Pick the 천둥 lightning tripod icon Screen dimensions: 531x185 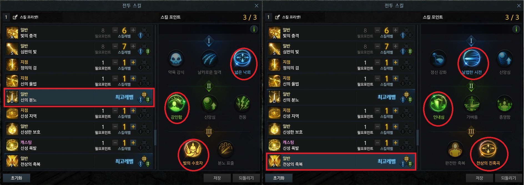point(243,104)
